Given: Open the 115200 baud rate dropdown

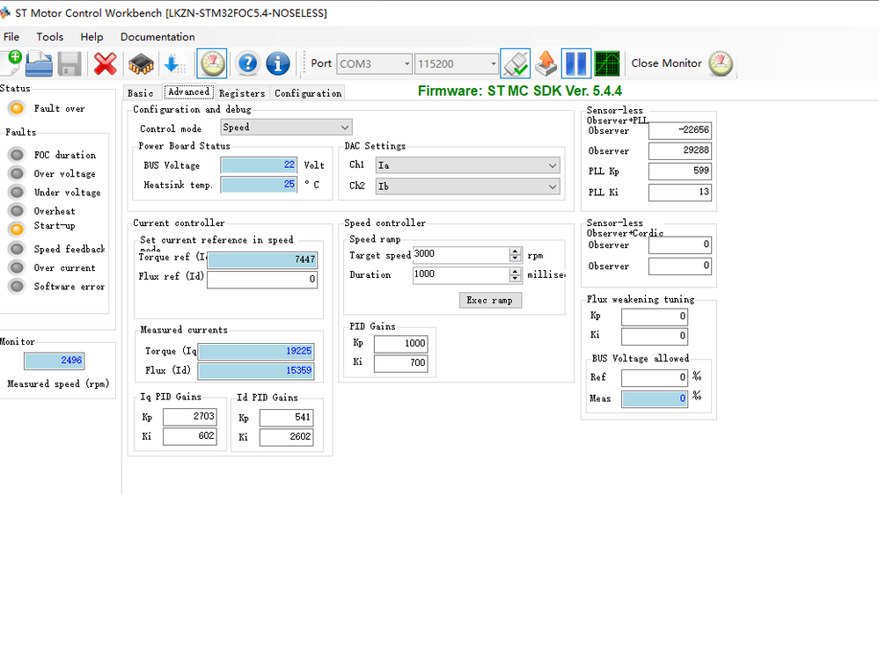Looking at the screenshot, I should tap(457, 64).
